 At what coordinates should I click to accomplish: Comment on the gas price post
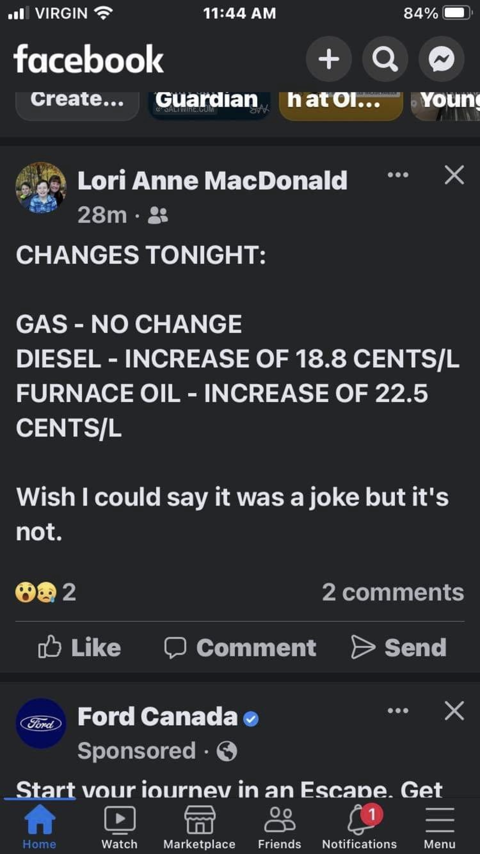[240, 647]
